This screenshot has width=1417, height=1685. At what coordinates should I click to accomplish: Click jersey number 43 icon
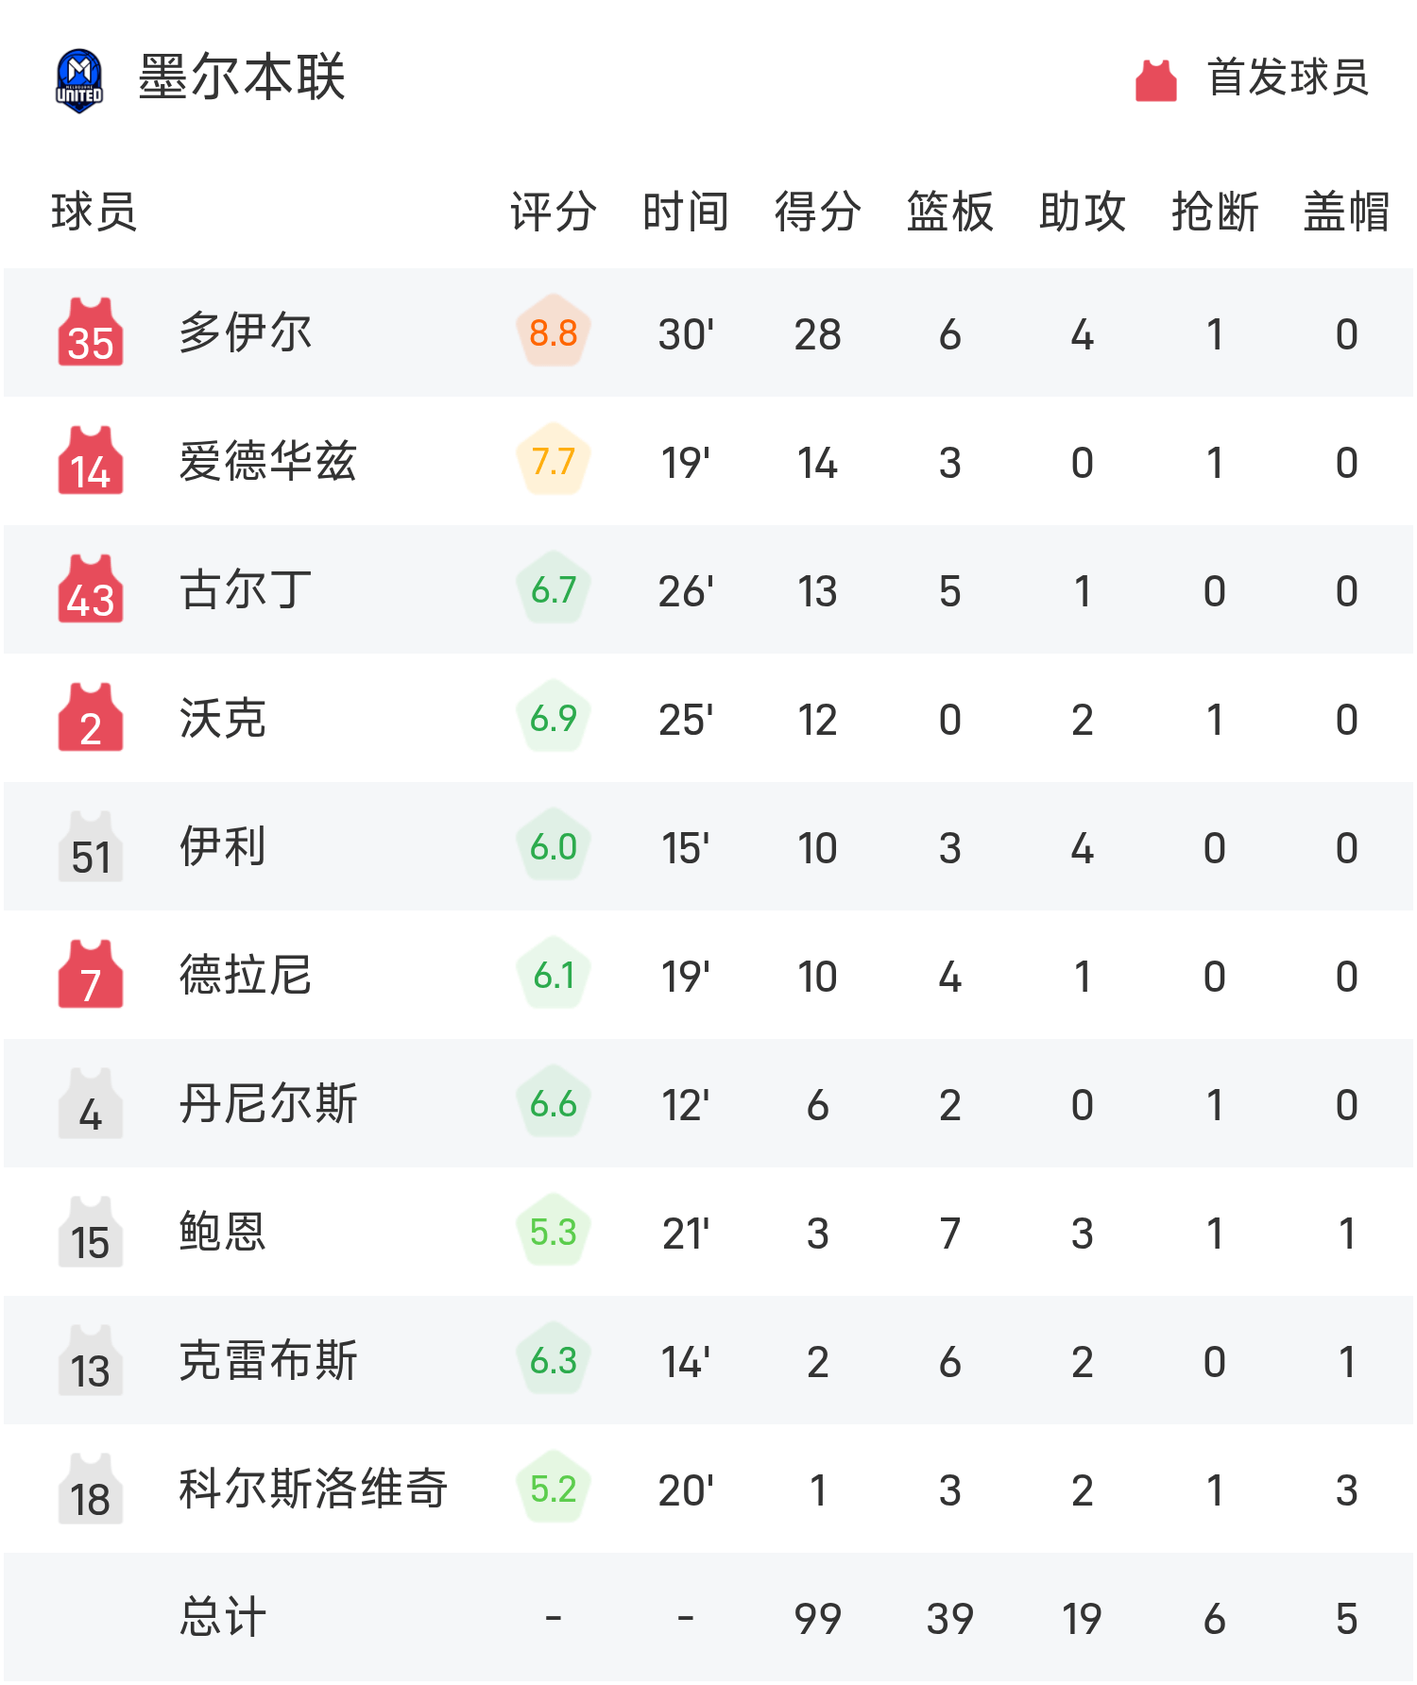tap(91, 590)
